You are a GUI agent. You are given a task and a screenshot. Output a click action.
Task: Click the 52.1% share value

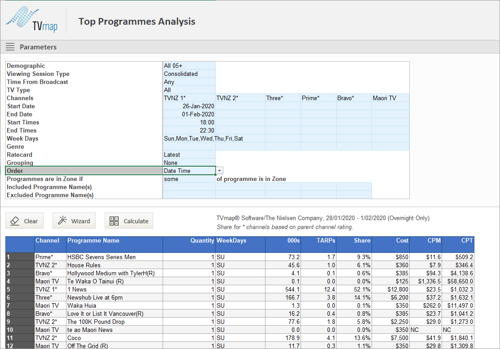[354, 289]
